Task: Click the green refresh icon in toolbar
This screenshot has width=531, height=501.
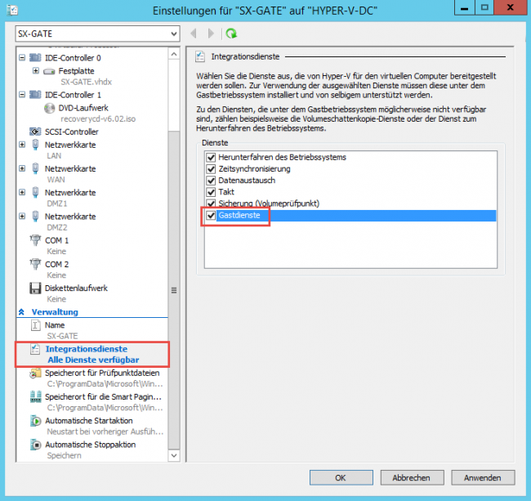Action: (231, 34)
